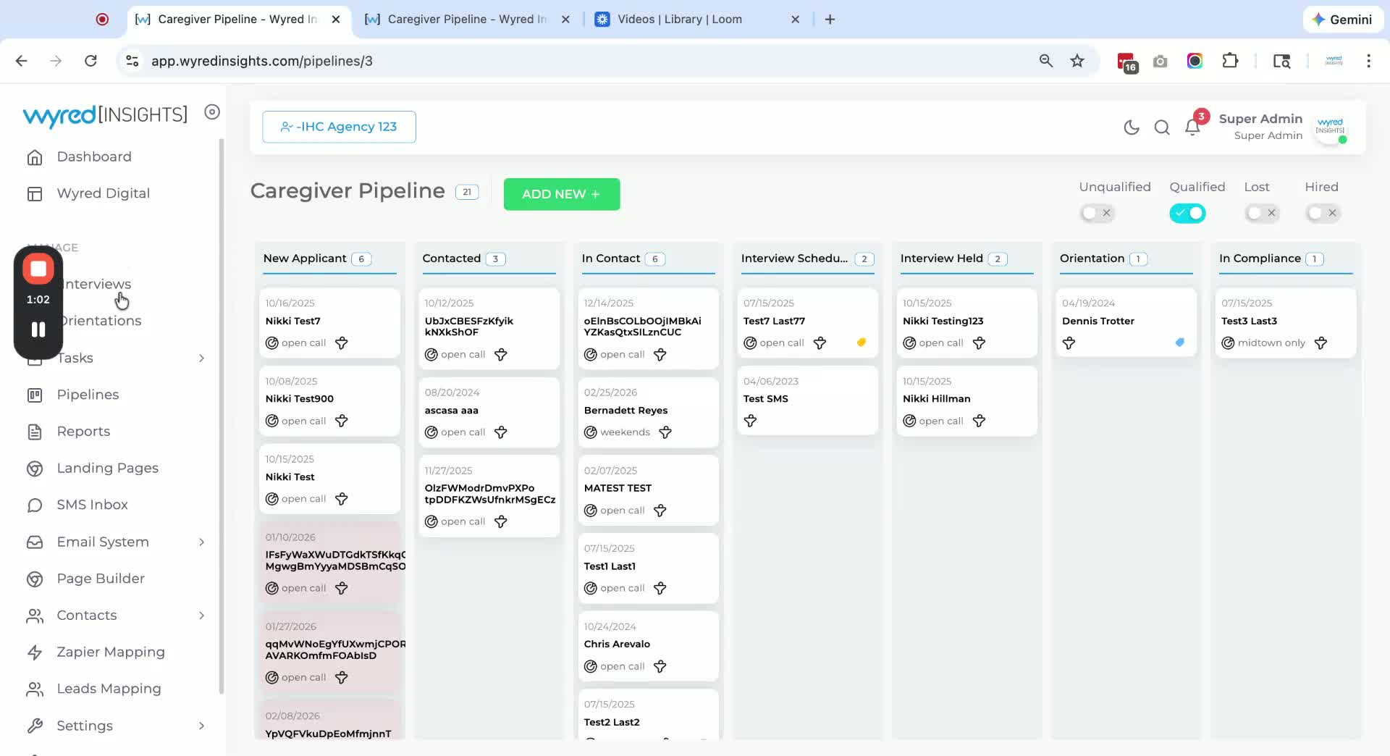Click the -IHC Agency 123 button
1390x756 pixels.
339,127
